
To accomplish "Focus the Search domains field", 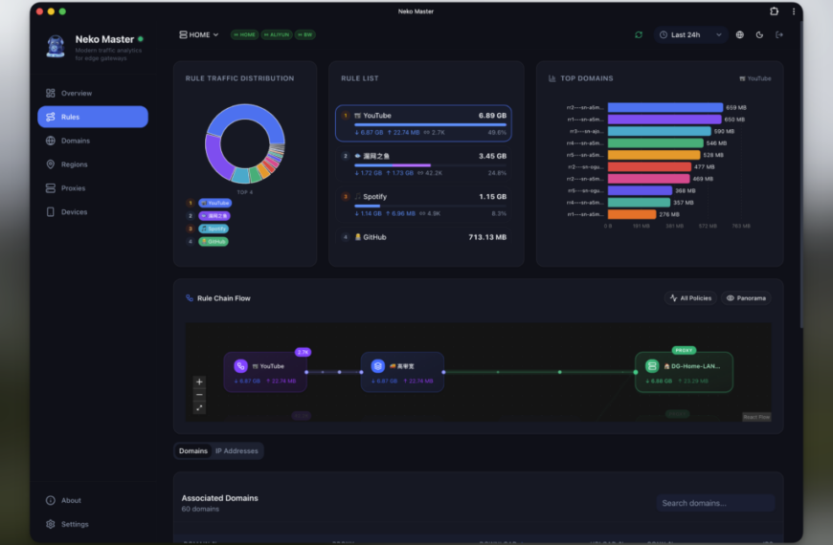I will pyautogui.click(x=715, y=503).
